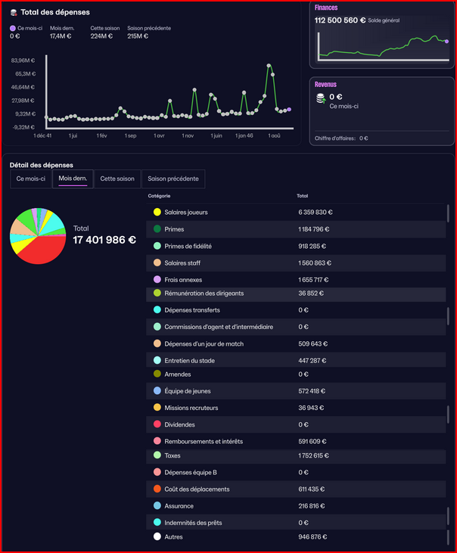
Task: Click the blue Équipe de jeunes dot
Action: click(157, 390)
